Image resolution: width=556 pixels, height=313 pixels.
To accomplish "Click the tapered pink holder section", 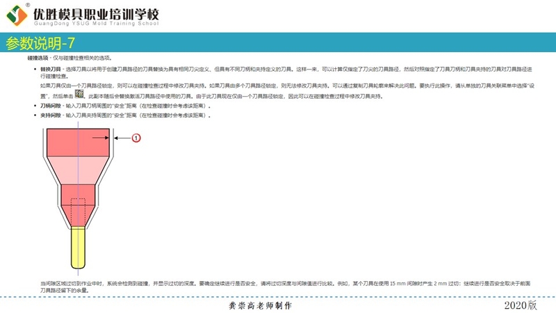I will (x=78, y=170).
